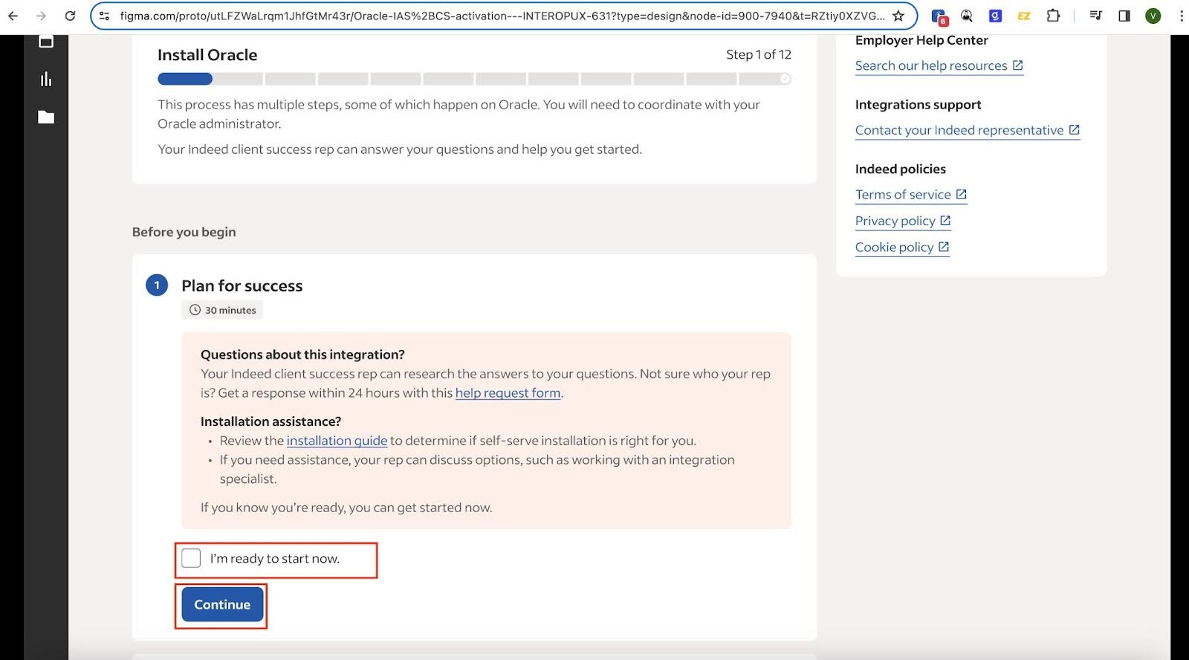Open the bar chart sidebar icon
The height and width of the screenshot is (660, 1189).
pos(46,79)
